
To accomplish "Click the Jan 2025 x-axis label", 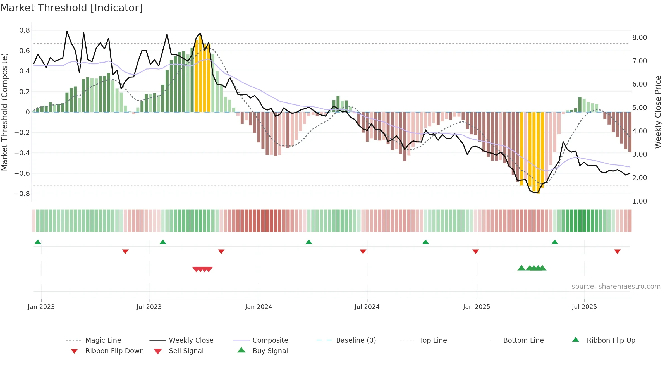I will click(477, 307).
